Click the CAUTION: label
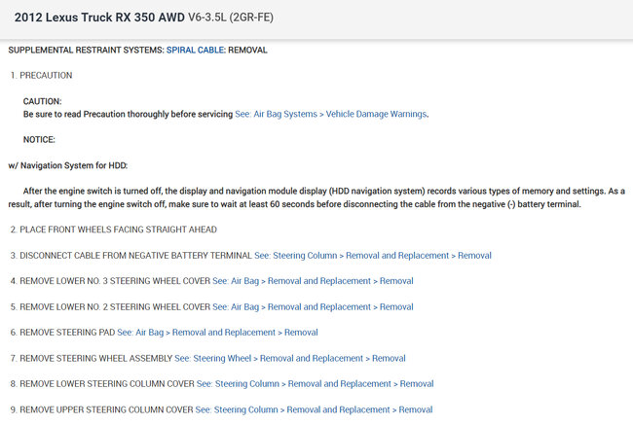The width and height of the screenshot is (633, 425). 43,101
